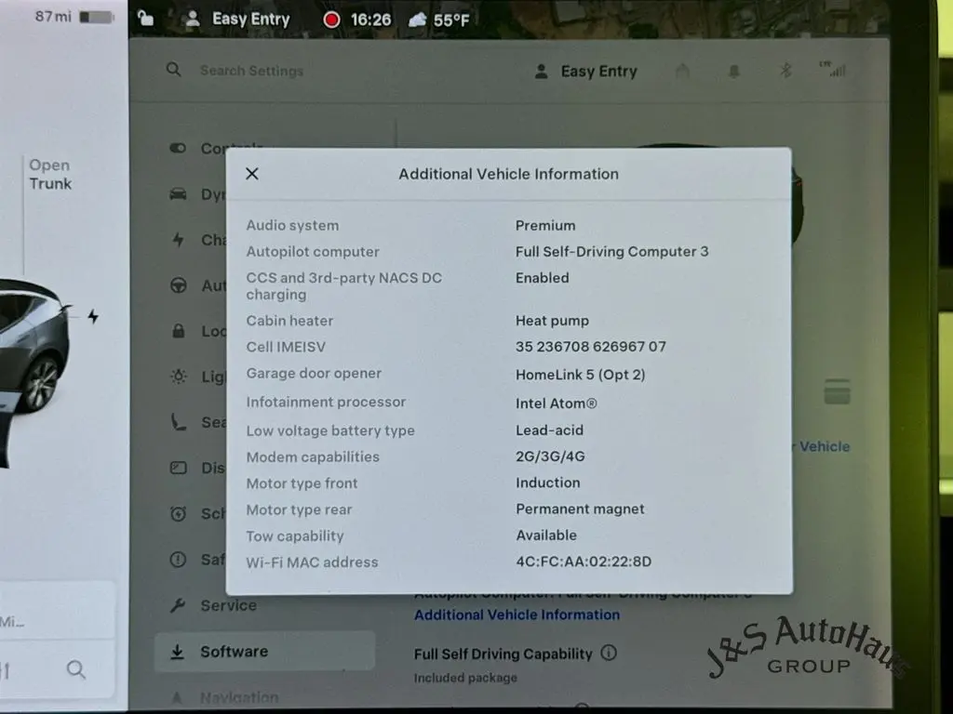Open the Service settings menu
This screenshot has width=953, height=714.
pyautogui.click(x=227, y=605)
